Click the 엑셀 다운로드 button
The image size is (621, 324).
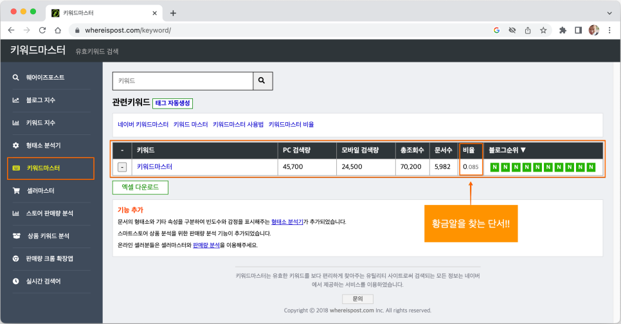pyautogui.click(x=140, y=187)
